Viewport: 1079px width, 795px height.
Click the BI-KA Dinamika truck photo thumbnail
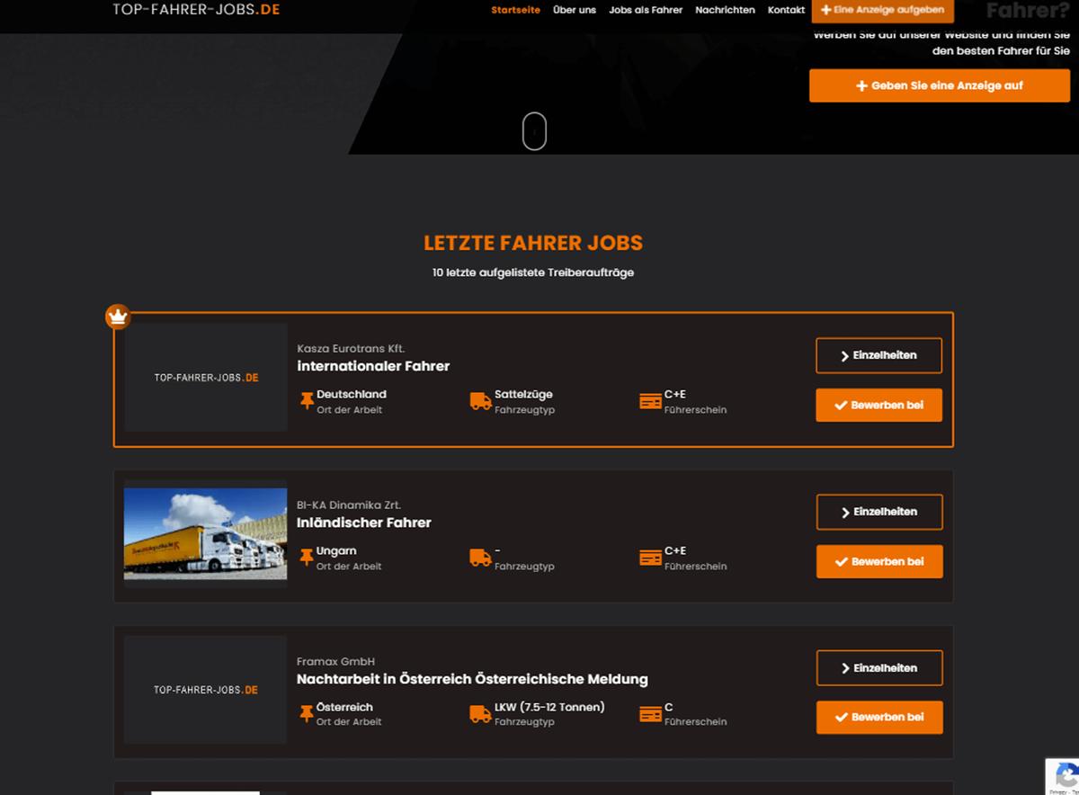[206, 533]
